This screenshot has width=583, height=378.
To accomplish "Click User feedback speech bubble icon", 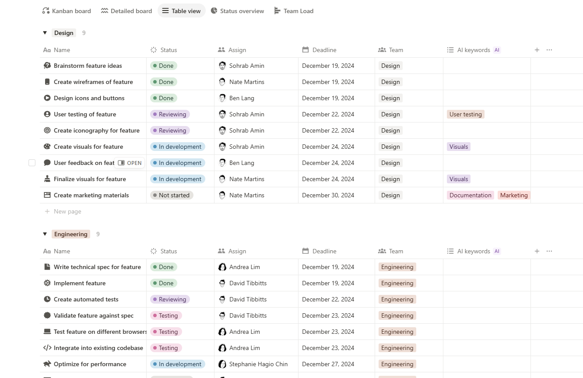I will pos(47,163).
